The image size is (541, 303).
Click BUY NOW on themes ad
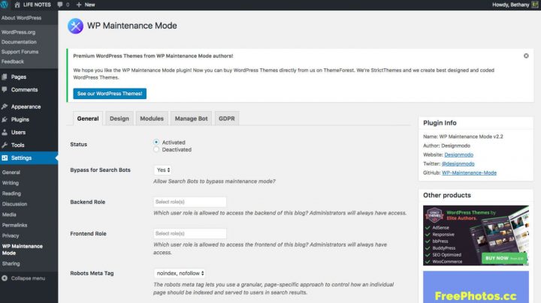[504, 258]
